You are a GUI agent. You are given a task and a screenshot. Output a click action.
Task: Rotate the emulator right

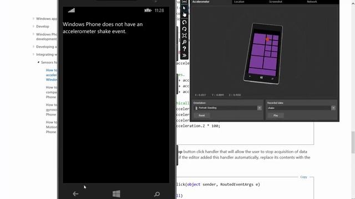(x=184, y=29)
